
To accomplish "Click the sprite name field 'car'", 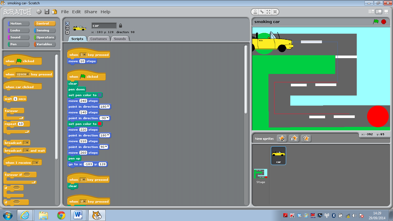I will (104, 26).
